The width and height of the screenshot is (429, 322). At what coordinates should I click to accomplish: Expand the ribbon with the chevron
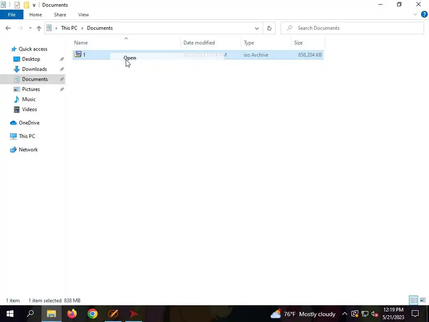[415, 15]
